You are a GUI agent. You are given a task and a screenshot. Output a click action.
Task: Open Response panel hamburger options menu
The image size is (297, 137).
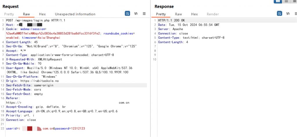click(x=295, y=14)
